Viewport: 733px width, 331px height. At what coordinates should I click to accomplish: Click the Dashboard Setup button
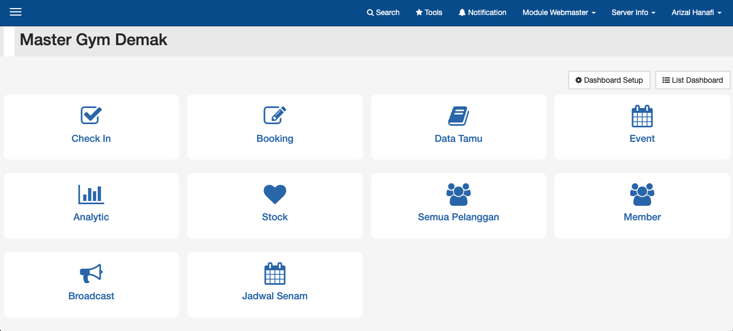(609, 80)
